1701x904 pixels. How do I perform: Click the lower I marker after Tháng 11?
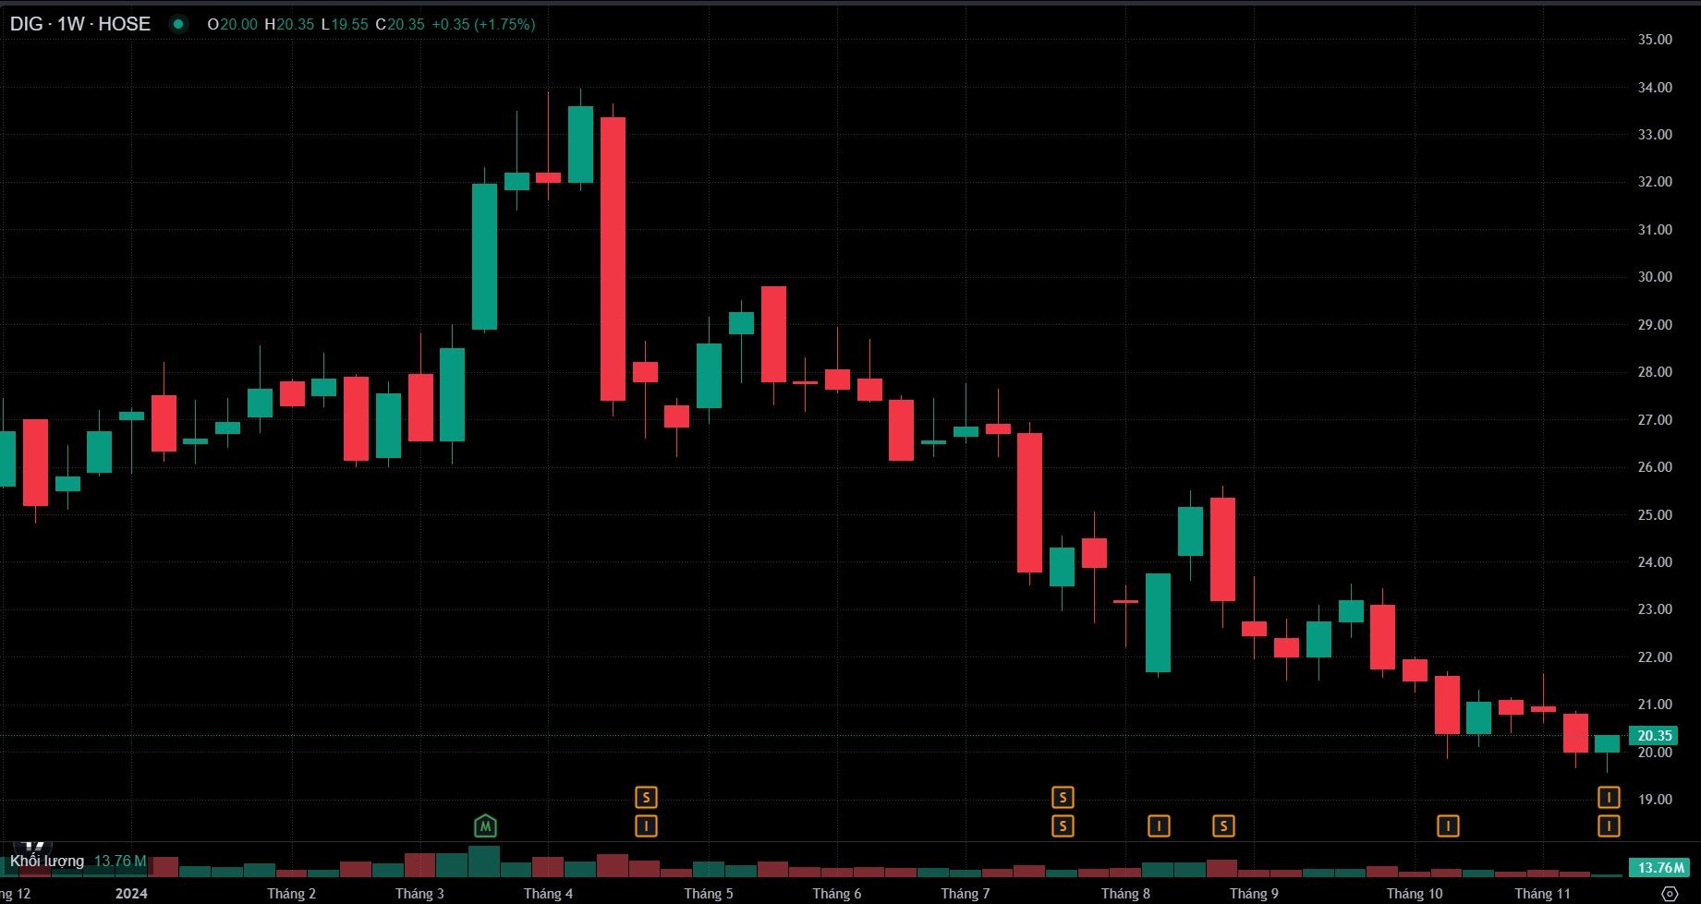(1609, 826)
